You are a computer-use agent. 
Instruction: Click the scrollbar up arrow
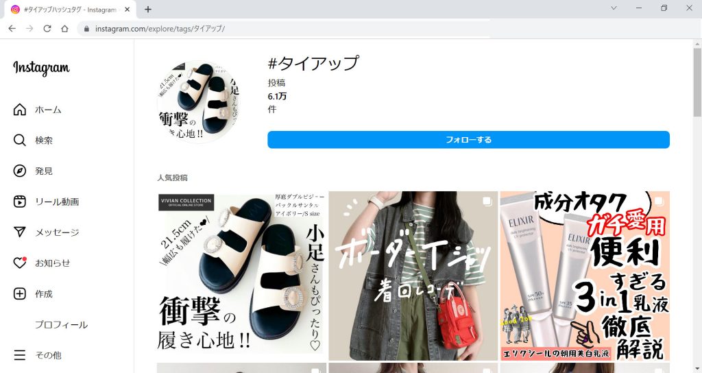697,43
